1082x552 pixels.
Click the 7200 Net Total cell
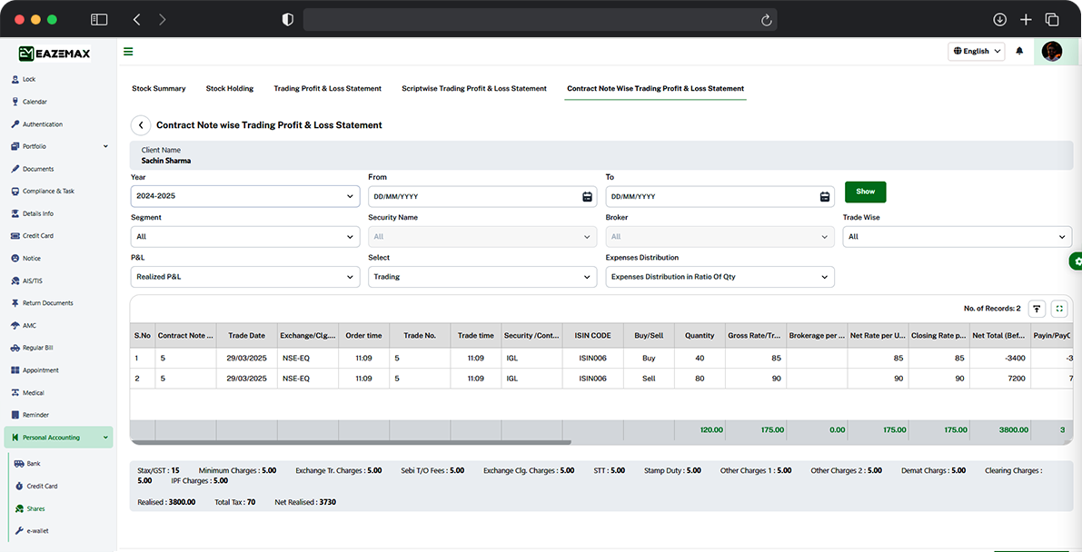tap(1000, 378)
